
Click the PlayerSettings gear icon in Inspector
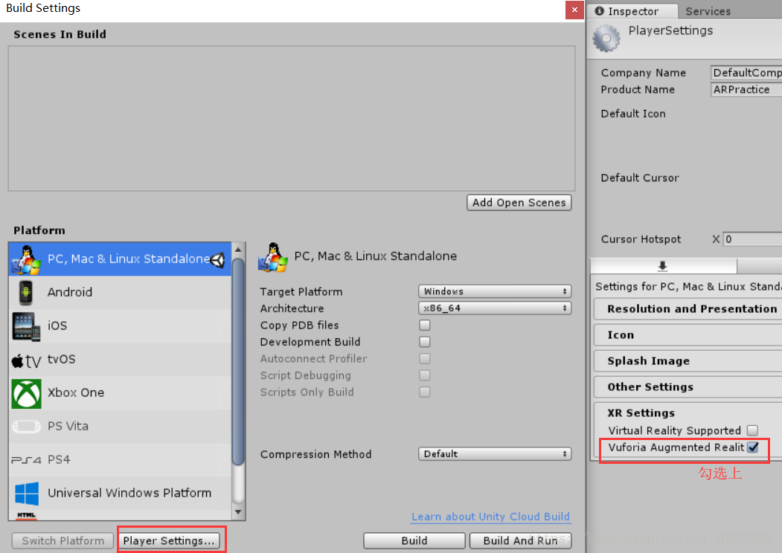[606, 38]
